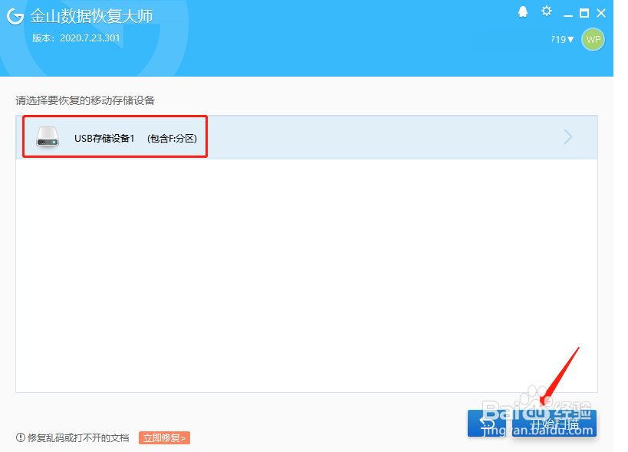Click the 开始扫描 start scan button
This screenshot has width=628, height=452.
[554, 423]
